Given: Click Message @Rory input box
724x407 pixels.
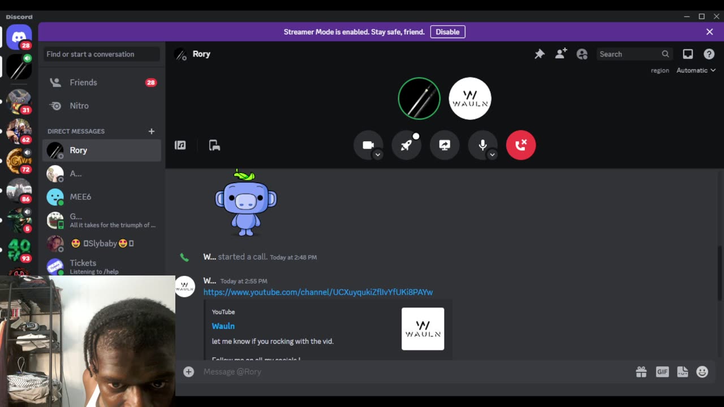Looking at the screenshot, I should [x=416, y=371].
